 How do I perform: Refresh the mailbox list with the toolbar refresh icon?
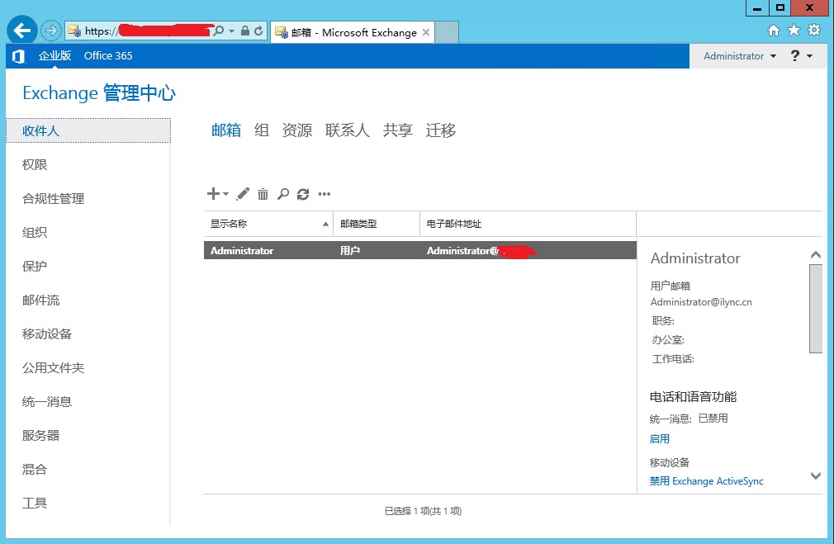point(303,194)
